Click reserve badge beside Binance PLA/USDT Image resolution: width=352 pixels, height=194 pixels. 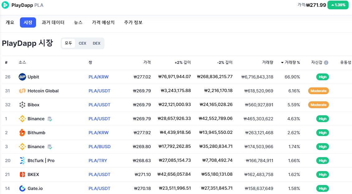(50, 119)
